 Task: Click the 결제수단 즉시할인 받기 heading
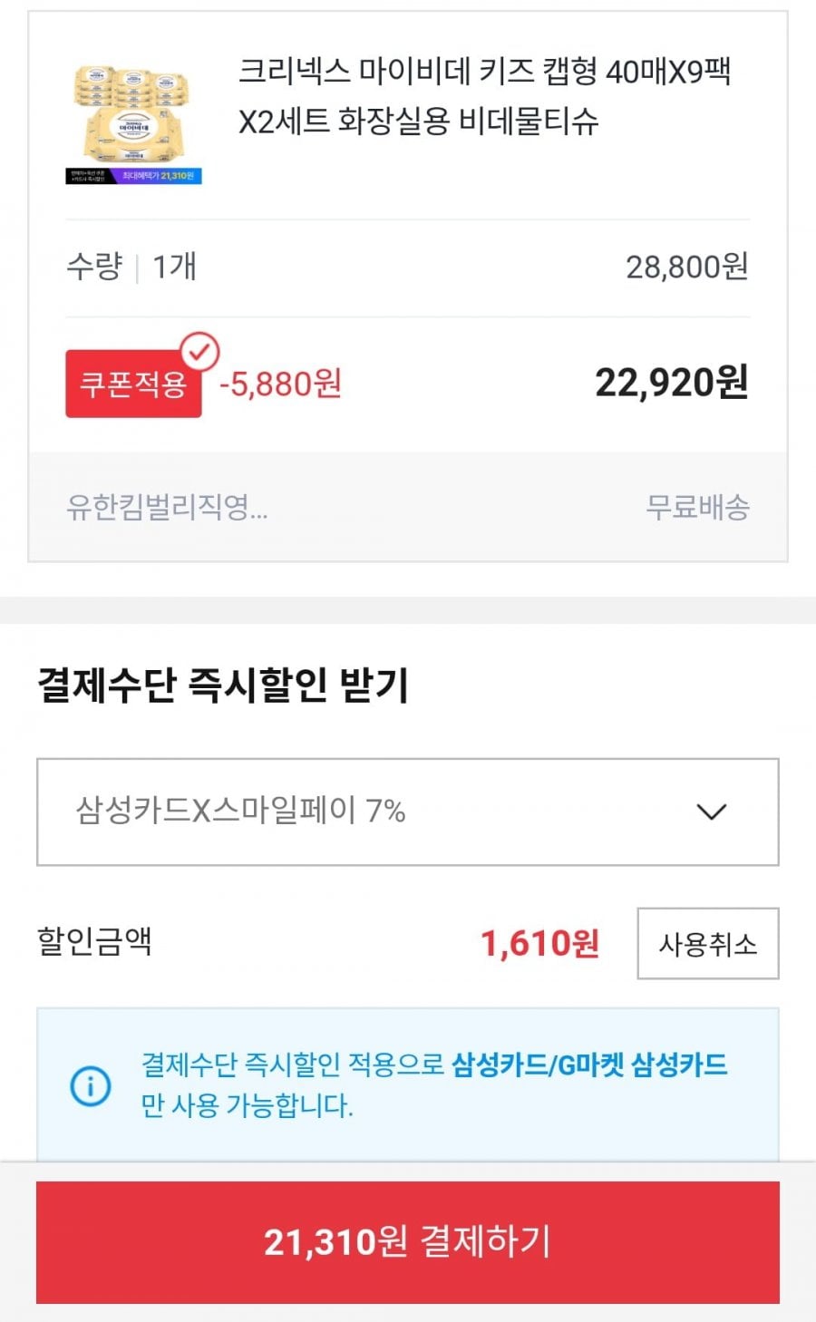pyautogui.click(x=223, y=685)
